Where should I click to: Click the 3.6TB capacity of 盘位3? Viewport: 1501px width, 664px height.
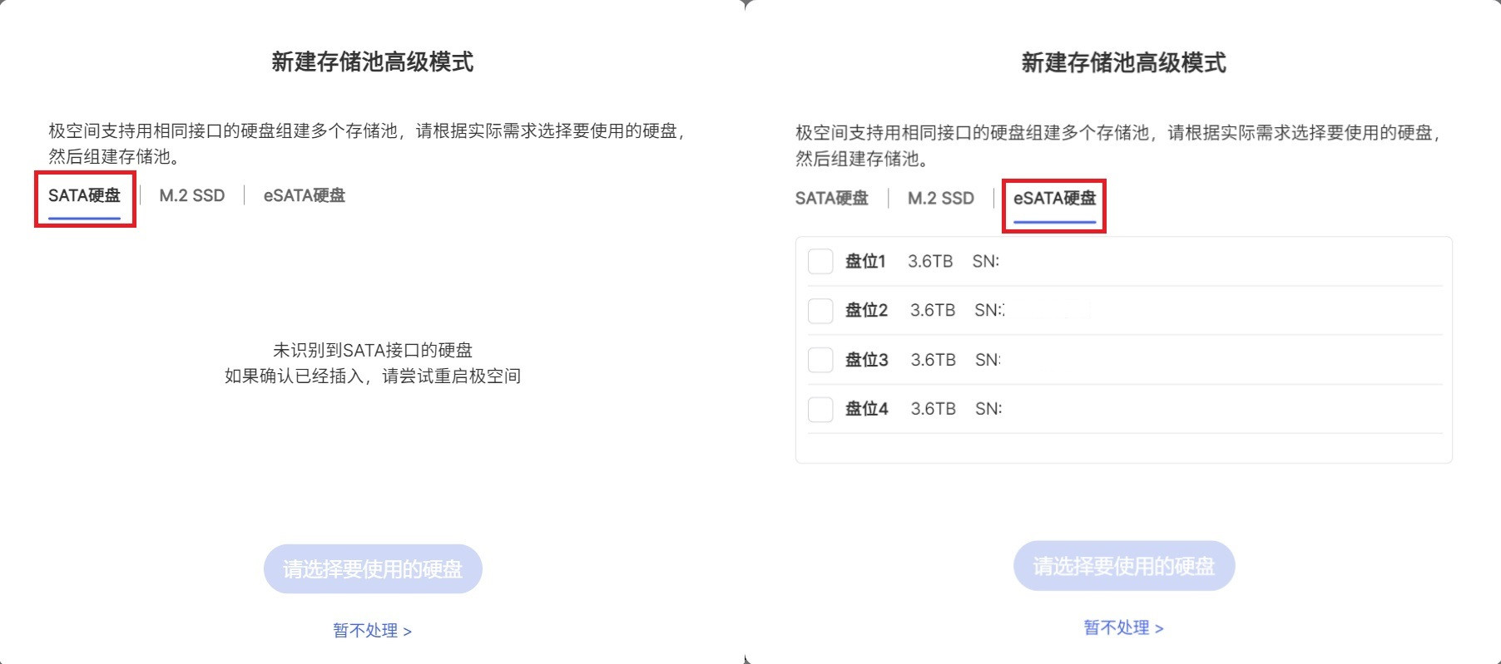933,360
